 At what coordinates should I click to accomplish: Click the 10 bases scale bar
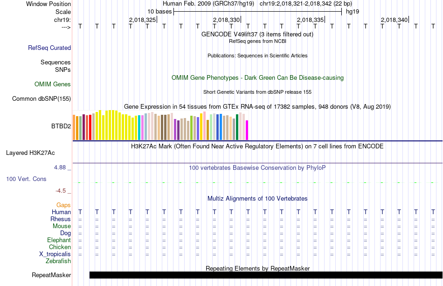[258, 12]
